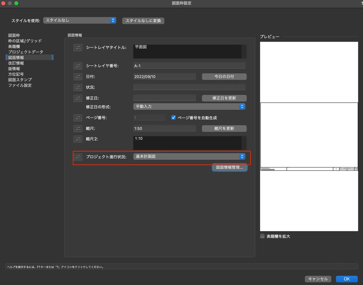Select 枠の区域/グリッド in the sidebar
Screen dimensions: 363x285
point(25,41)
